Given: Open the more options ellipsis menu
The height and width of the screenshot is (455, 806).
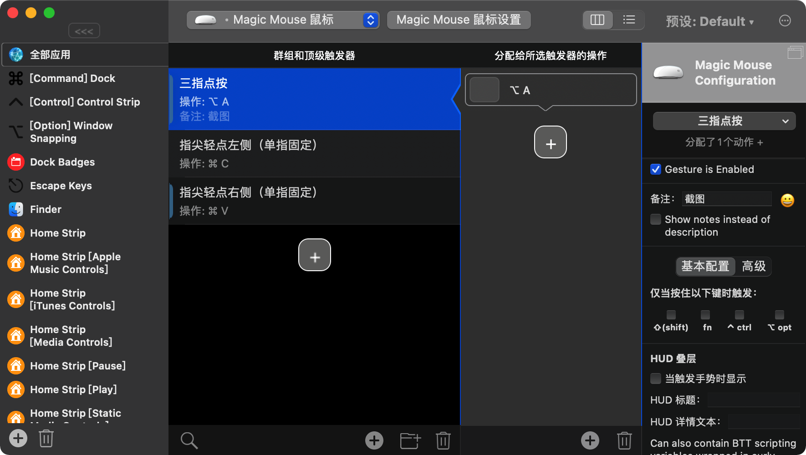Looking at the screenshot, I should click(785, 21).
